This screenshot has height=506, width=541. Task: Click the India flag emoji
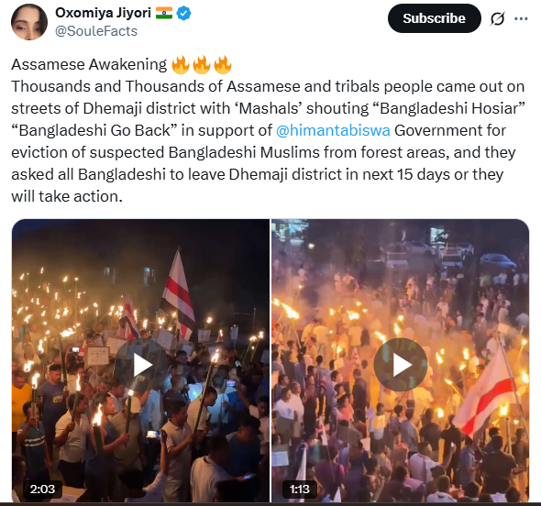tap(164, 13)
